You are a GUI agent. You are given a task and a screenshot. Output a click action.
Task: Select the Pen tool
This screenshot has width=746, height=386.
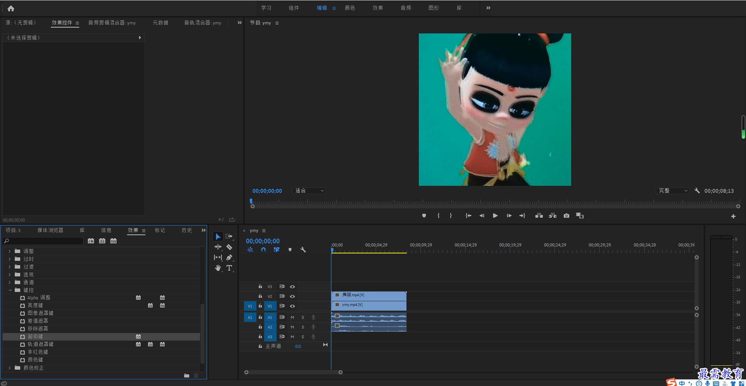(x=229, y=257)
